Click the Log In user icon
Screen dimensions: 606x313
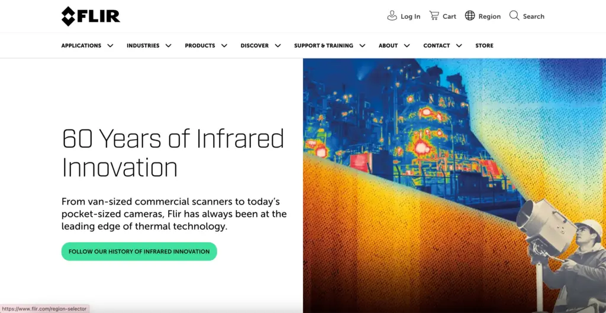pos(392,16)
